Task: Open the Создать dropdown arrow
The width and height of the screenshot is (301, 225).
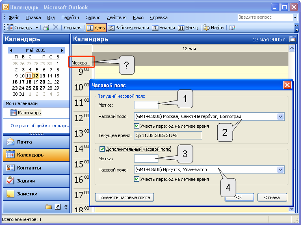Action: coord(37,28)
